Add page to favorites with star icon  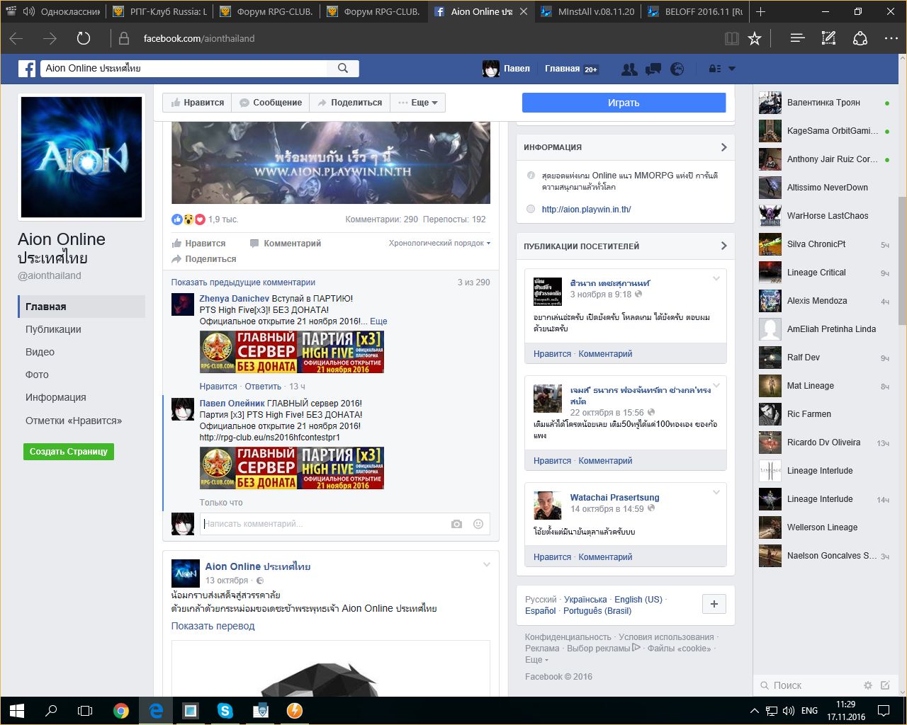coord(755,38)
